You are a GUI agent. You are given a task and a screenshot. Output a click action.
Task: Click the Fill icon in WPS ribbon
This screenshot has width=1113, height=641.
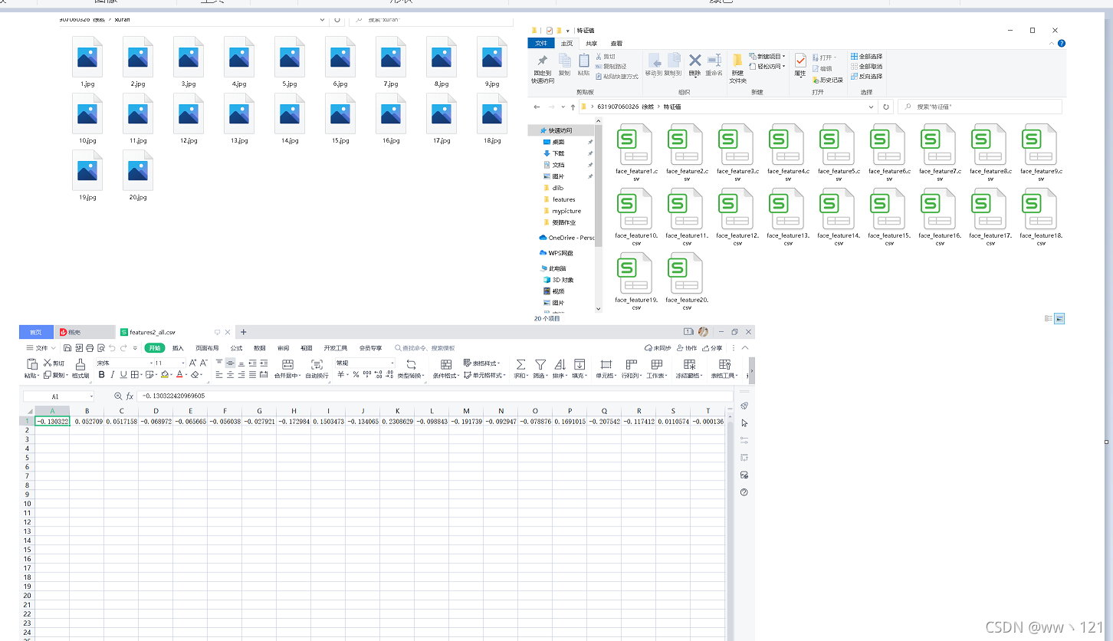coord(579,364)
